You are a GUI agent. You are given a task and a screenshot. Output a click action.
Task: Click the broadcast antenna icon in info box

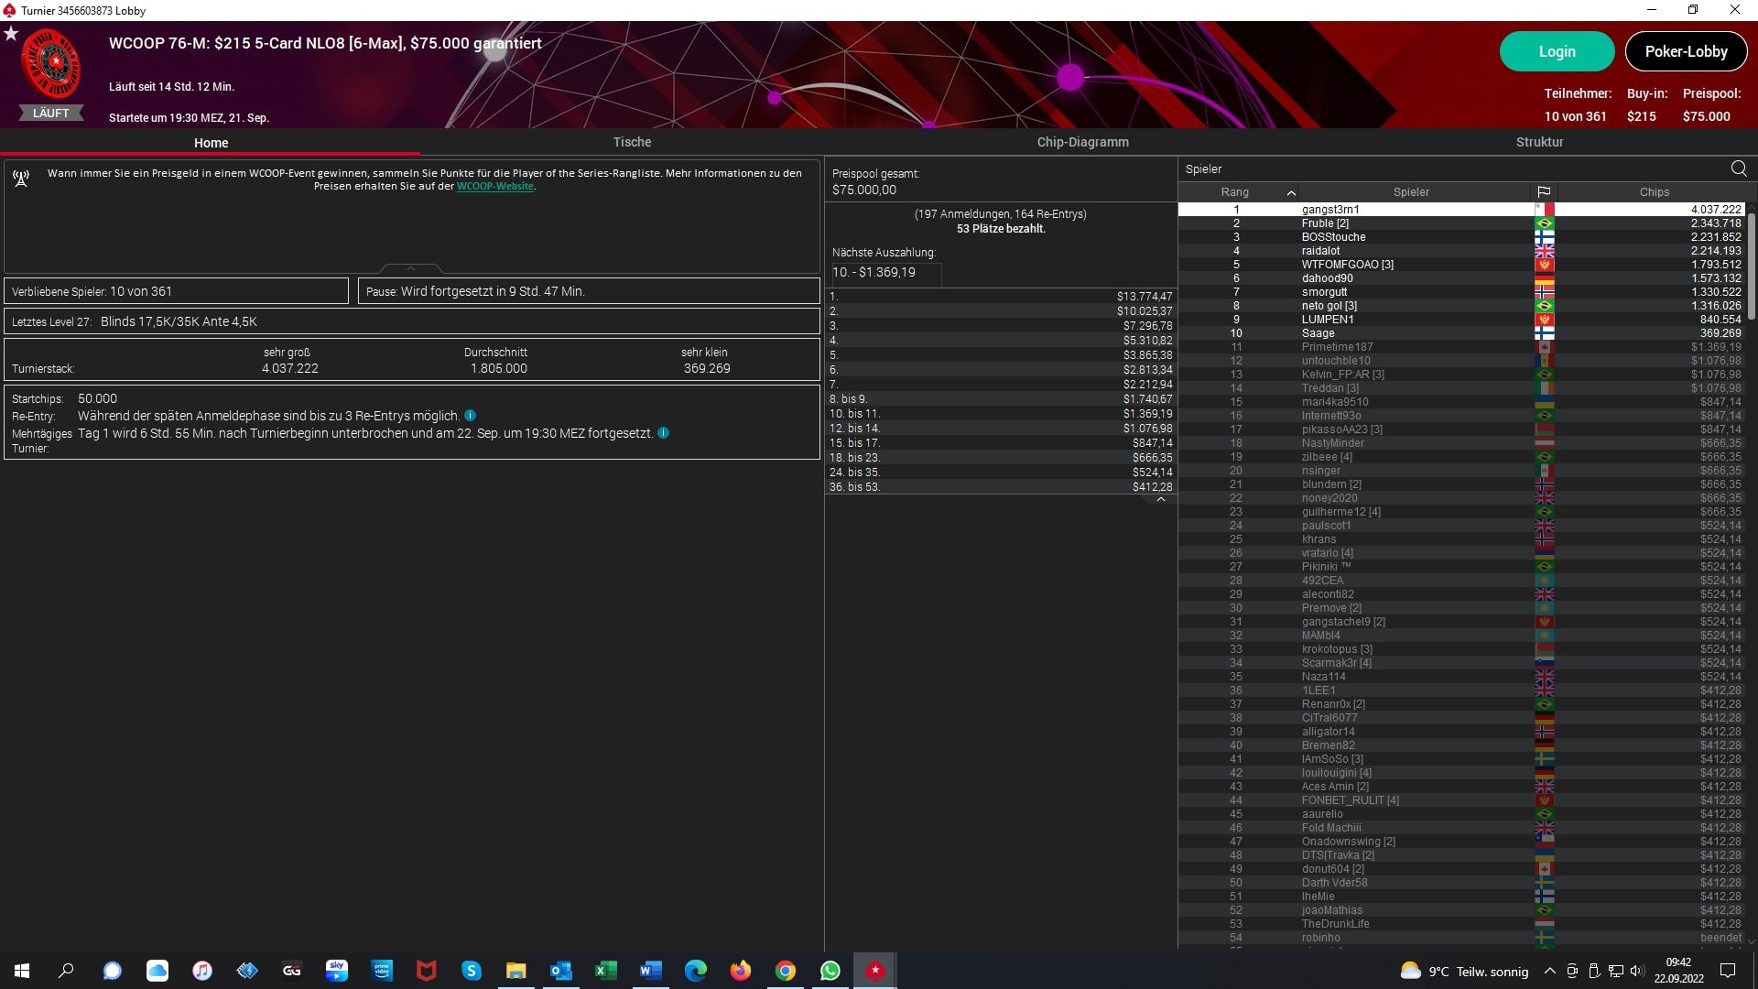pos(21,179)
